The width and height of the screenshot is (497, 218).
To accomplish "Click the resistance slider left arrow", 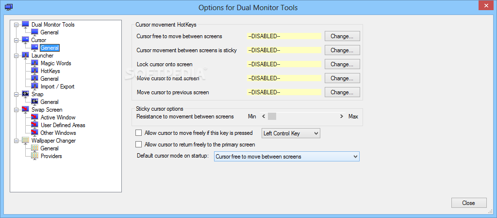I will pos(264,116).
